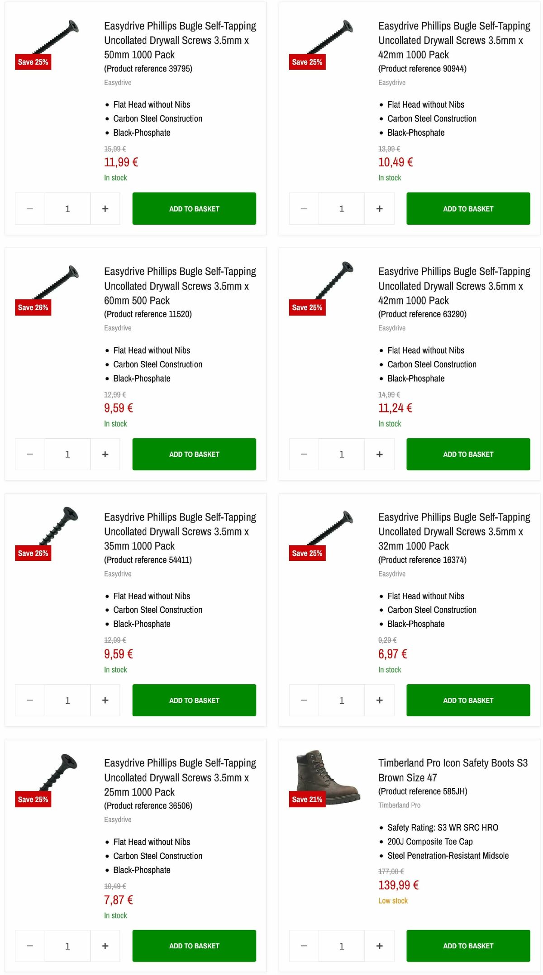Add the 50mm 1000 Pack drywall screws to basket
Screen dimensions: 543x975
pos(194,208)
